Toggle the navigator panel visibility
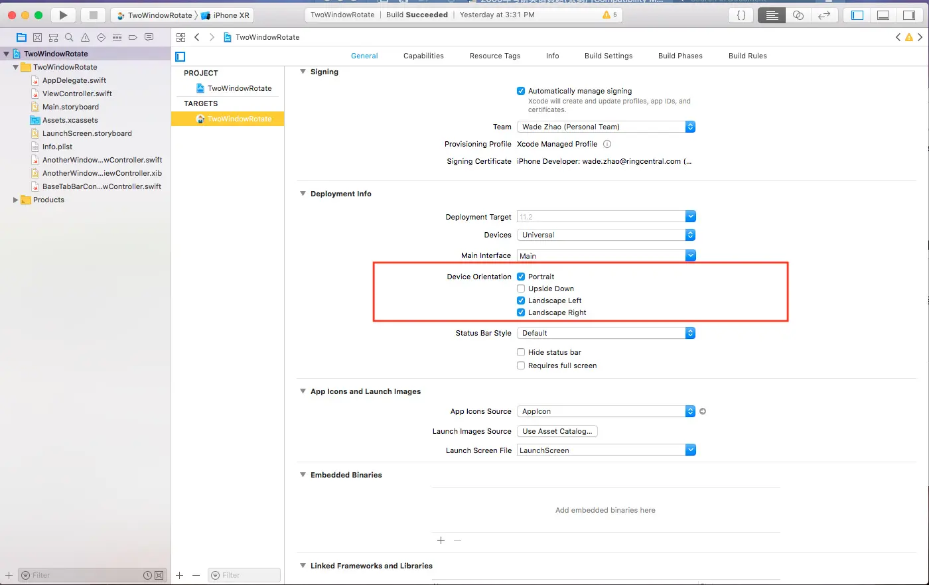This screenshot has width=929, height=585. coord(857,15)
